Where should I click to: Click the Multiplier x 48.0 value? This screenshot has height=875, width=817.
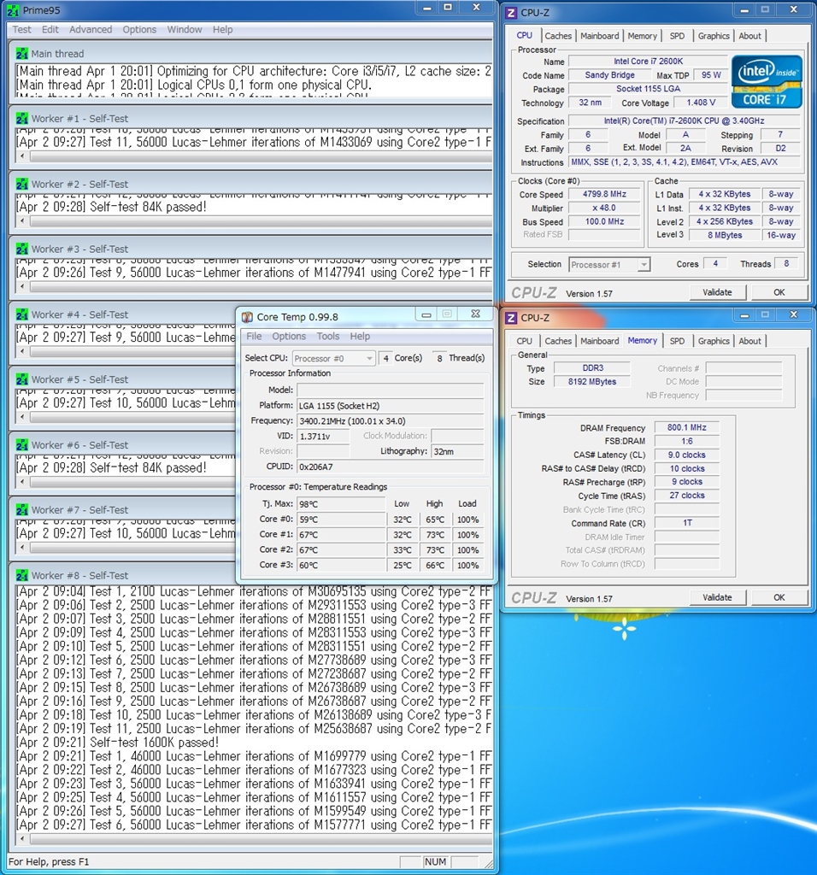coord(604,208)
